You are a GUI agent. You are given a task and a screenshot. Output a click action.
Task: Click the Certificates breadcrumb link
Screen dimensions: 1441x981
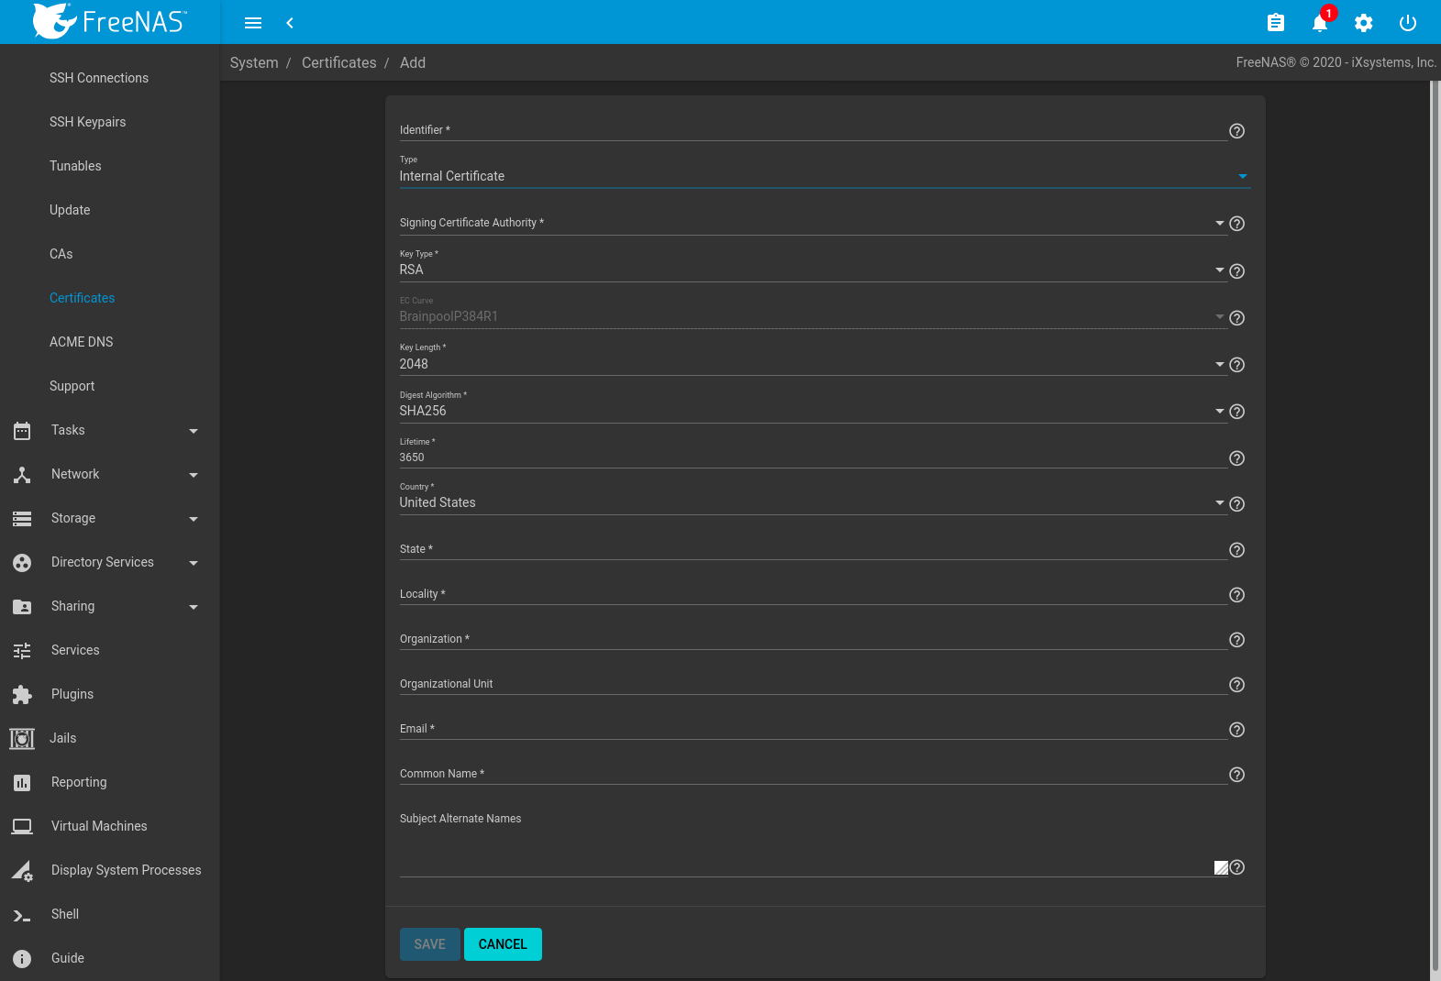click(338, 62)
